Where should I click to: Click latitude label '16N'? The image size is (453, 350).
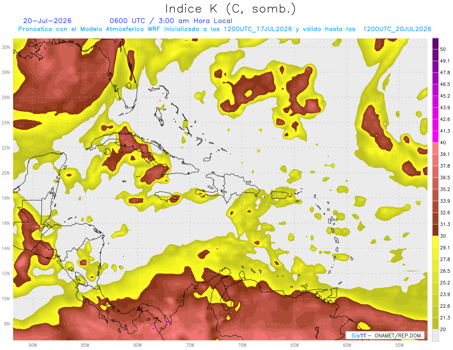(x=6, y=223)
